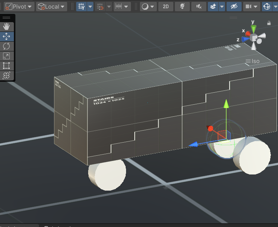Select the Move tool
The height and width of the screenshot is (227, 278).
click(x=6, y=36)
